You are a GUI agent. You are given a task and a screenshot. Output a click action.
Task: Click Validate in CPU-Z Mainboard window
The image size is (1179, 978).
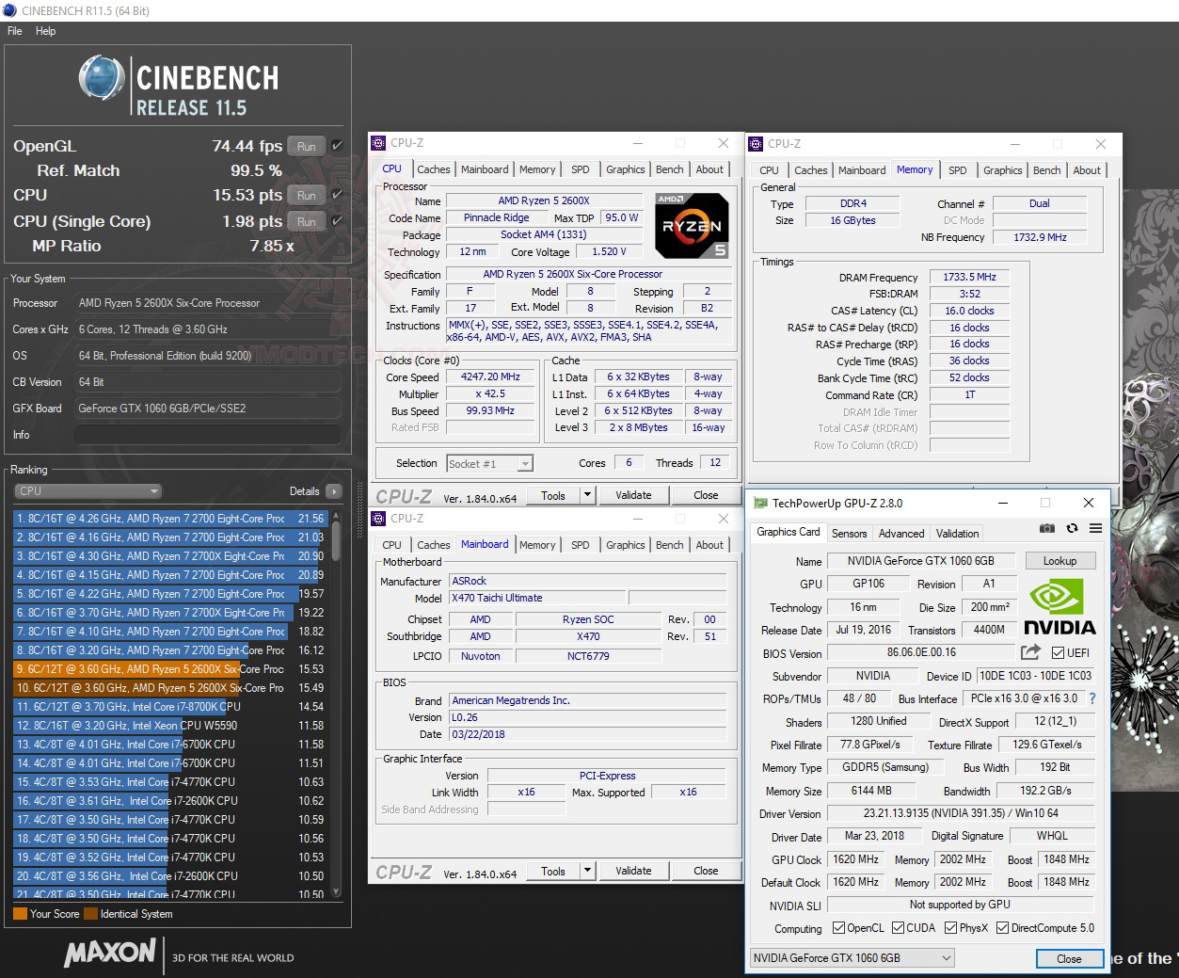point(633,871)
